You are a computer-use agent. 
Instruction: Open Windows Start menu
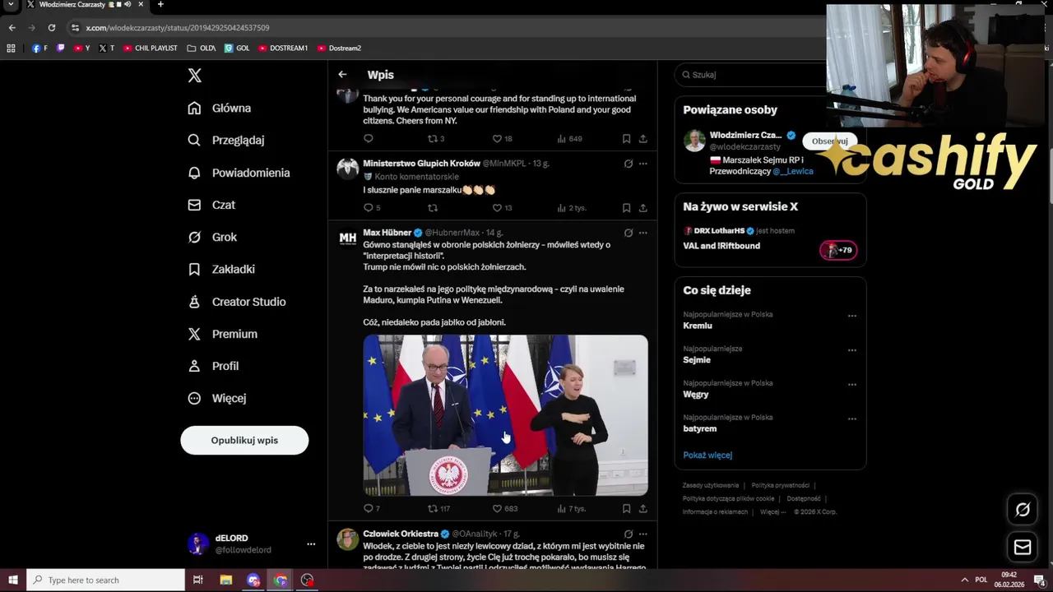pyautogui.click(x=12, y=580)
